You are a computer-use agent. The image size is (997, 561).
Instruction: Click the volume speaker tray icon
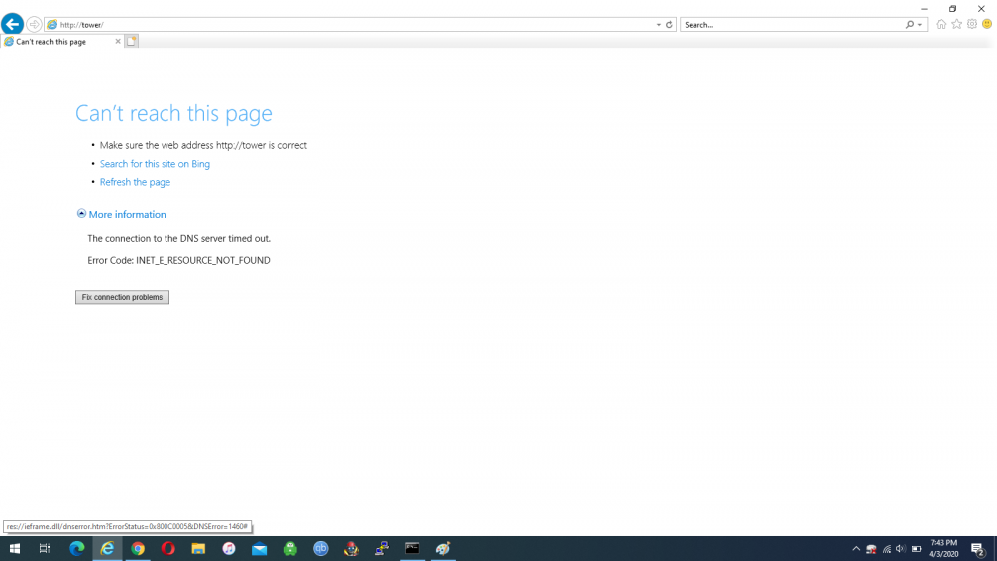click(901, 549)
